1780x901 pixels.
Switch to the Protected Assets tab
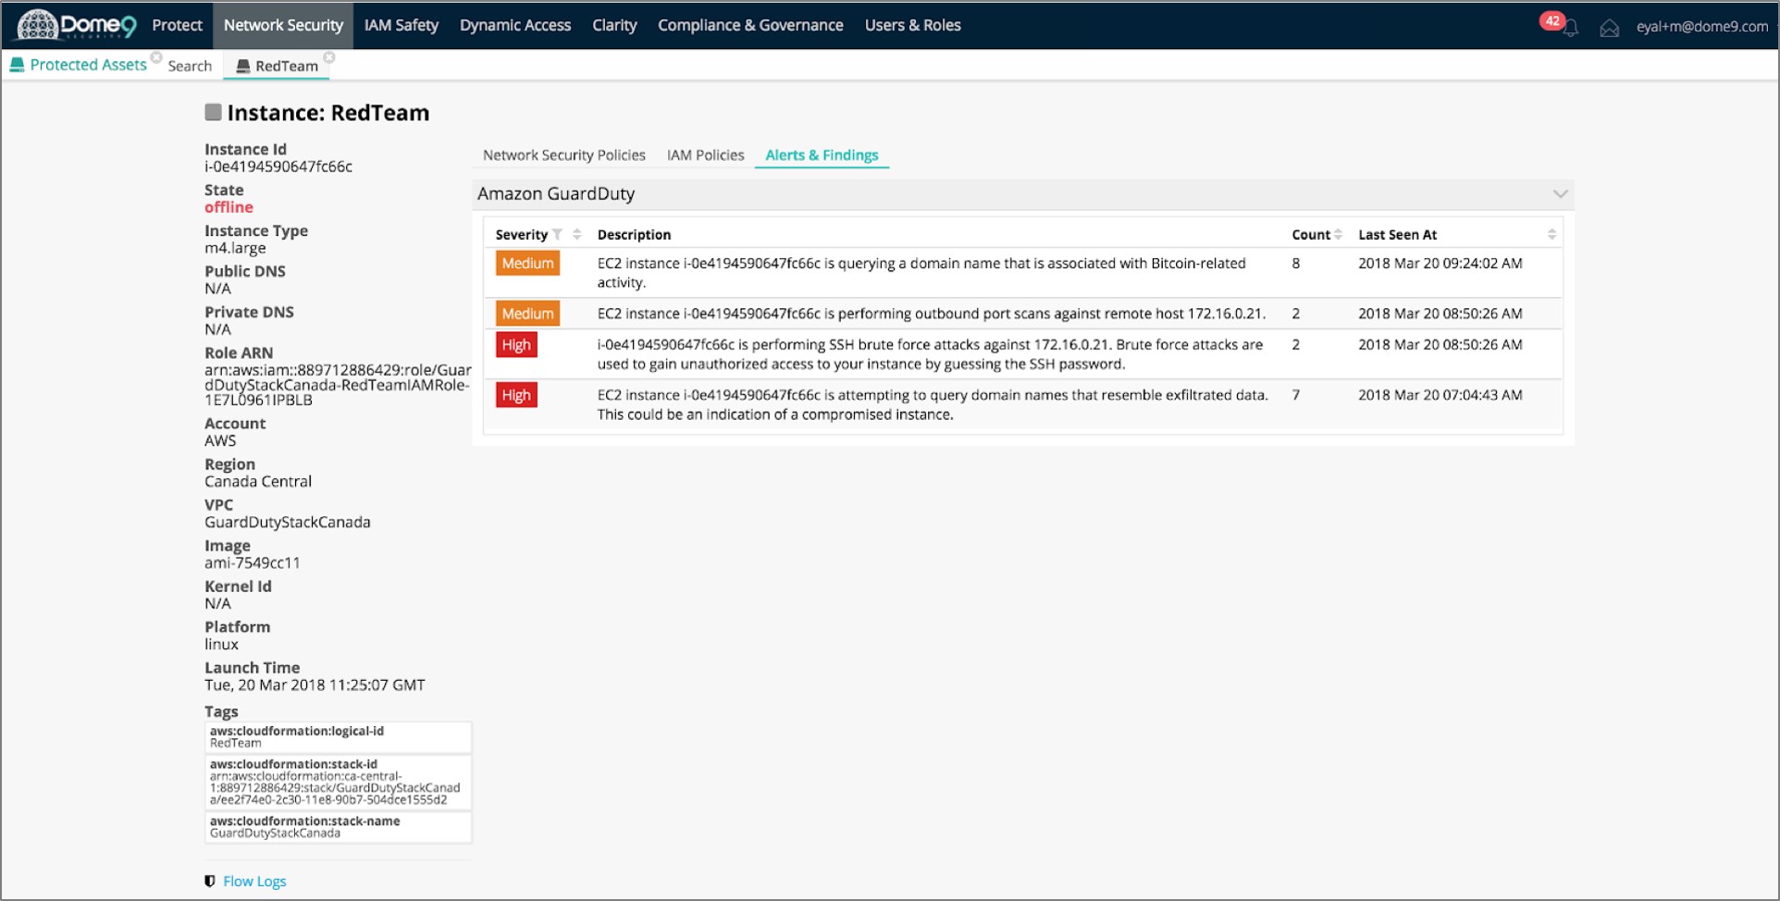[x=79, y=65]
